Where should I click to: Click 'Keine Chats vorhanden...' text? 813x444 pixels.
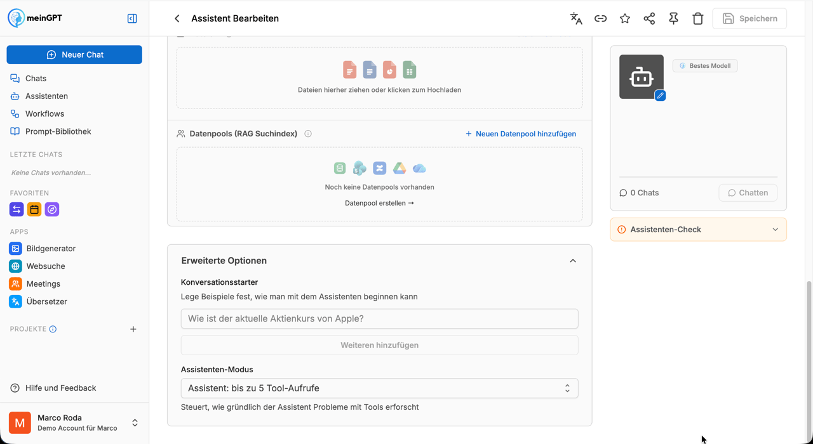[51, 173]
